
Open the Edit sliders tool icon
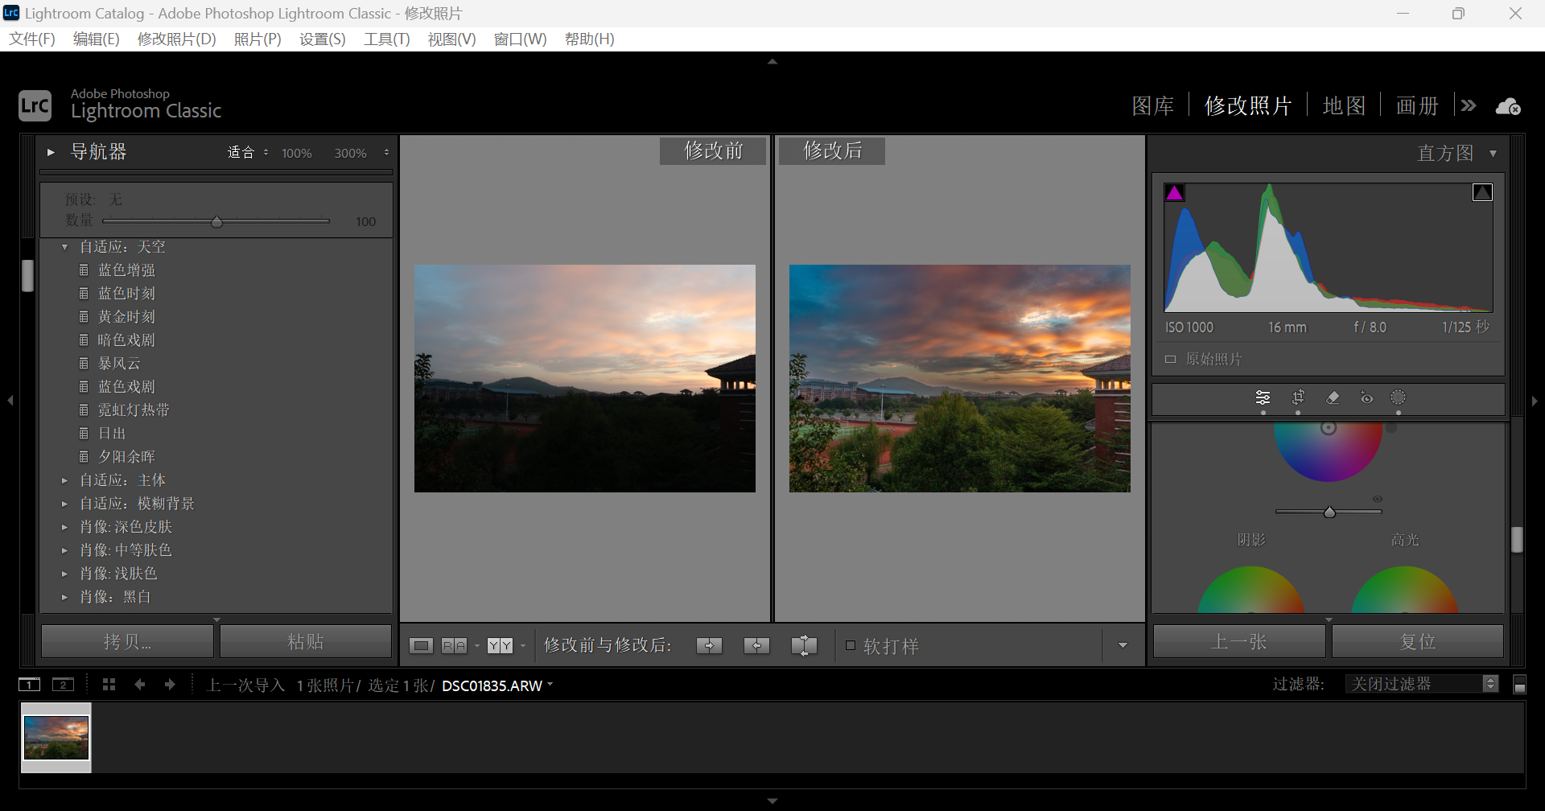(1263, 397)
